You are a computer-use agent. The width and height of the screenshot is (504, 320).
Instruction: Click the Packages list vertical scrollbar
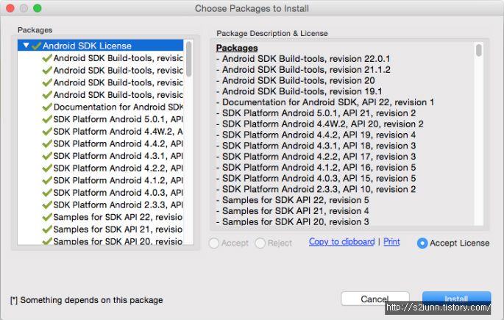tap(188, 59)
